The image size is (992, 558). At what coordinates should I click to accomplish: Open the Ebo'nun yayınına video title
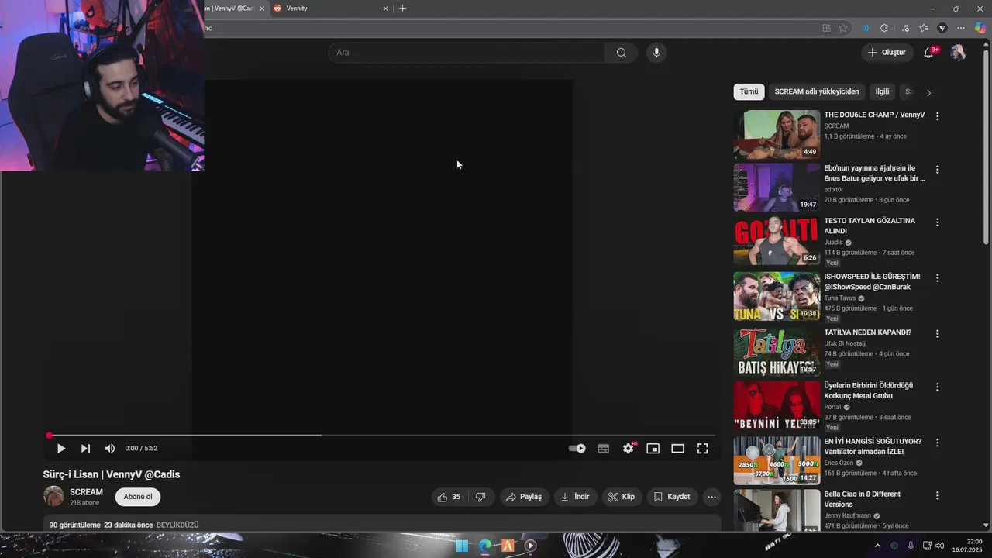click(874, 173)
